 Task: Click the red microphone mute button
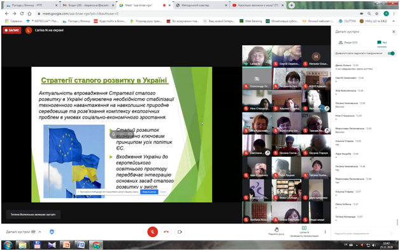pos(153,232)
